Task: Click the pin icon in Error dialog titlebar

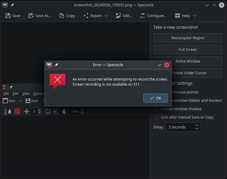Action: tap(56, 65)
